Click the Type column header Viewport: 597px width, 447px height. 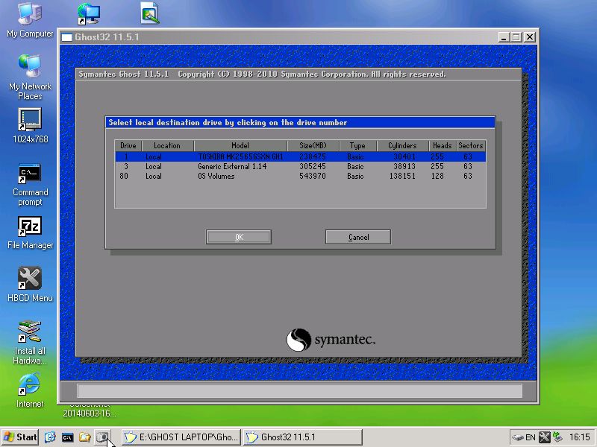pos(357,145)
